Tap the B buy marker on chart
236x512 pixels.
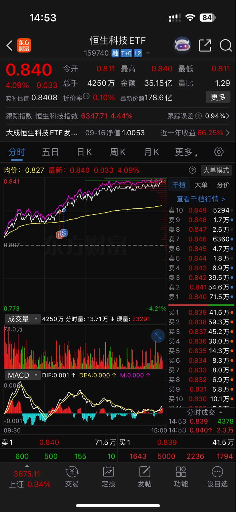[60, 235]
